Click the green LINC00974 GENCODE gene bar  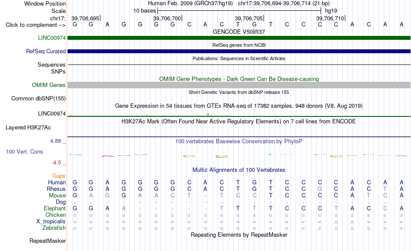tap(239, 38)
